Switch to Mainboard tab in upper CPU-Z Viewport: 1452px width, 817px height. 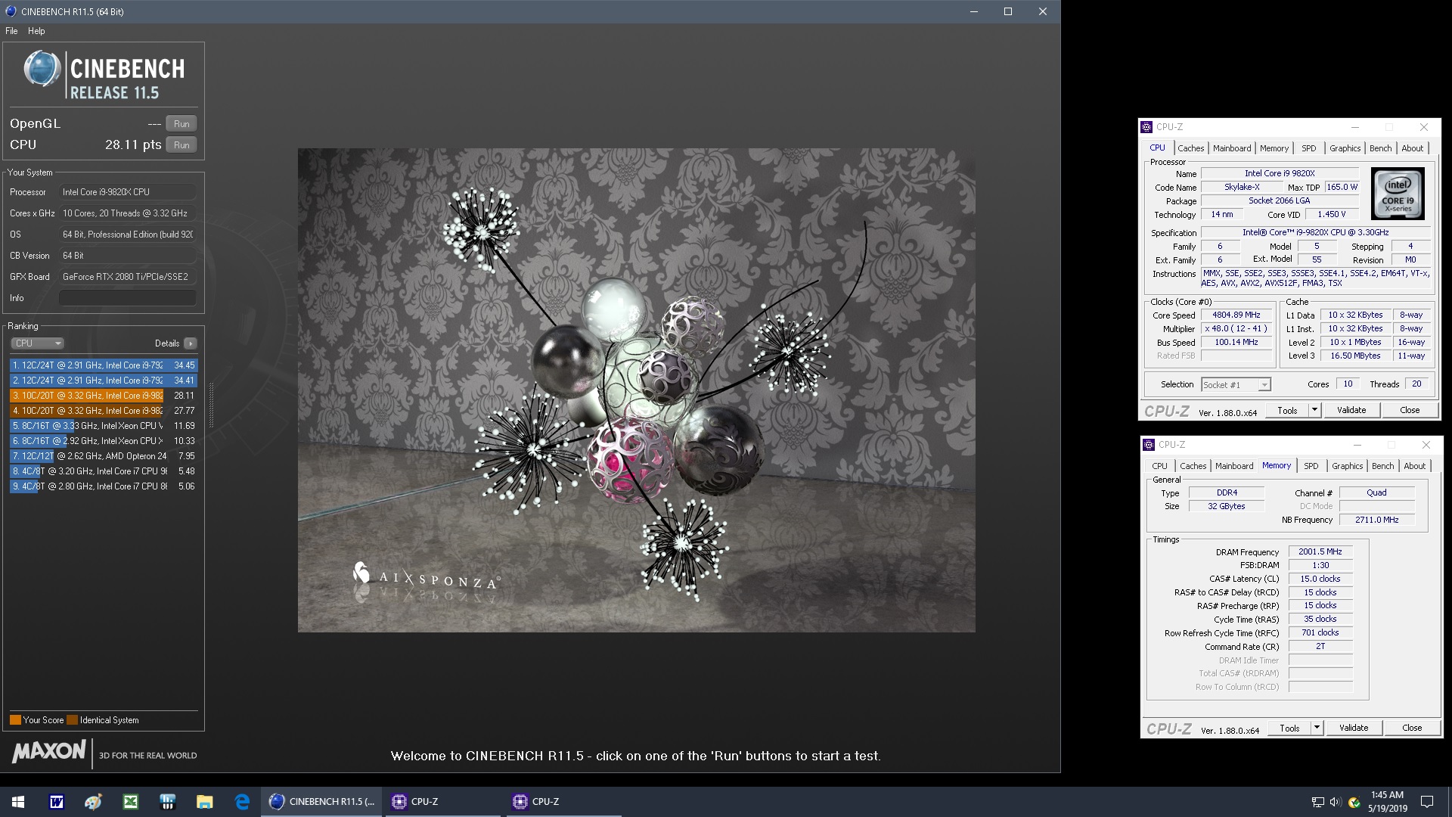click(x=1231, y=148)
